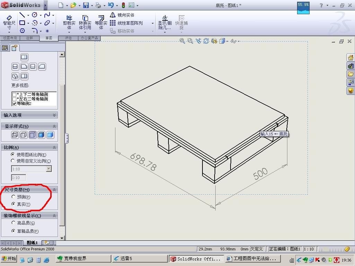Screen dimensions: 355x266
Task: Open 工程图图中无法给... taskbar window
Action: point(253,258)
